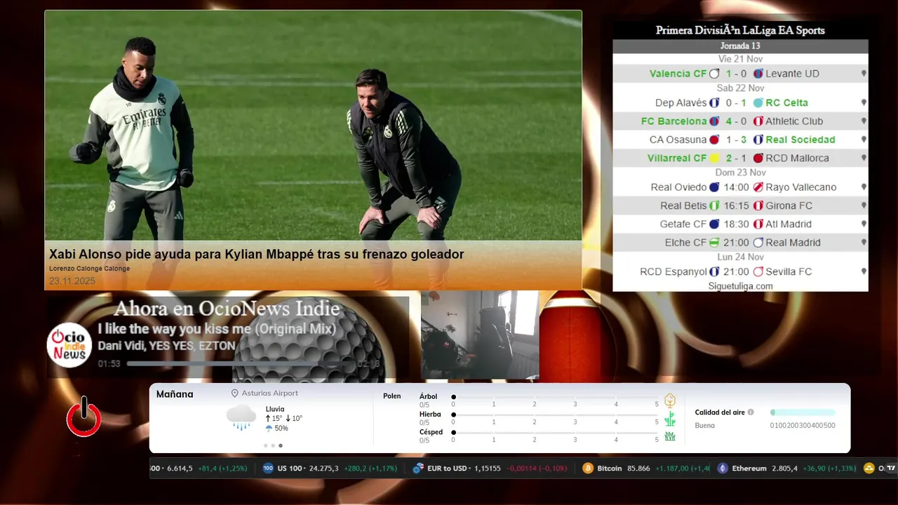Click the Real Oviedo vs Rayo Vallecano row
The height and width of the screenshot is (505, 898).
pyautogui.click(x=740, y=187)
